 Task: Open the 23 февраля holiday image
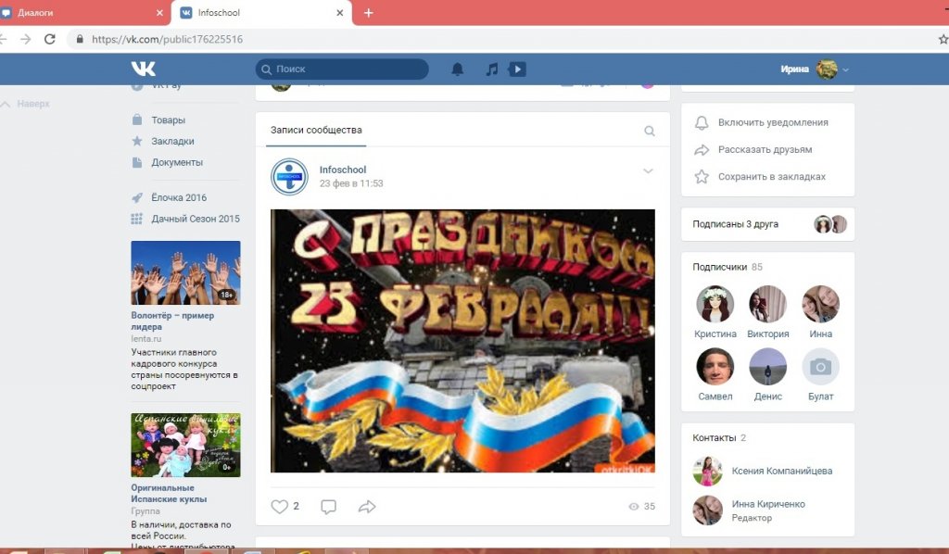(462, 341)
